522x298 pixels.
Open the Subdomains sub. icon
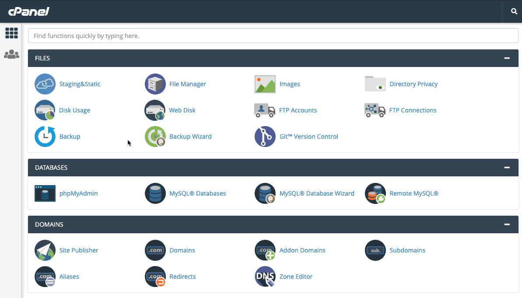375,250
